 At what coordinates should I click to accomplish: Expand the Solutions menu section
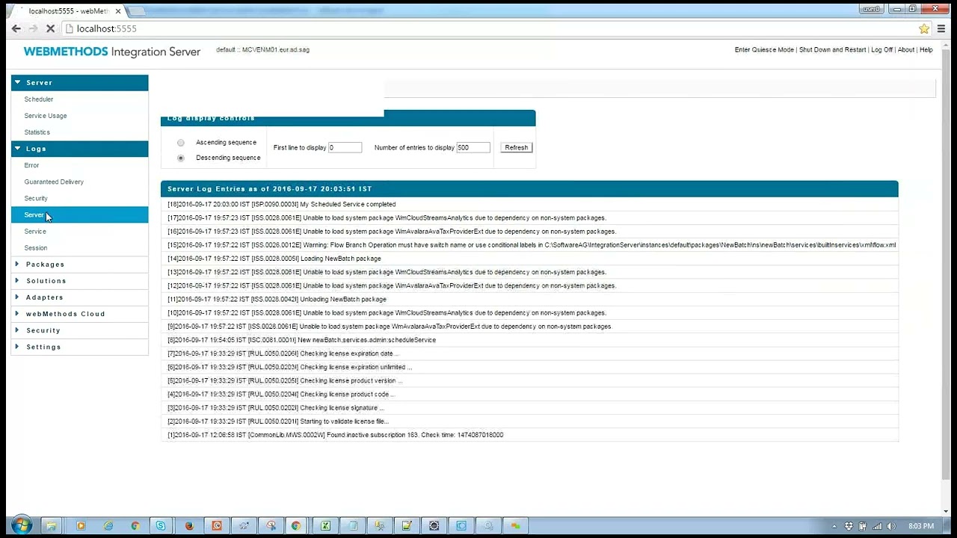pyautogui.click(x=79, y=281)
